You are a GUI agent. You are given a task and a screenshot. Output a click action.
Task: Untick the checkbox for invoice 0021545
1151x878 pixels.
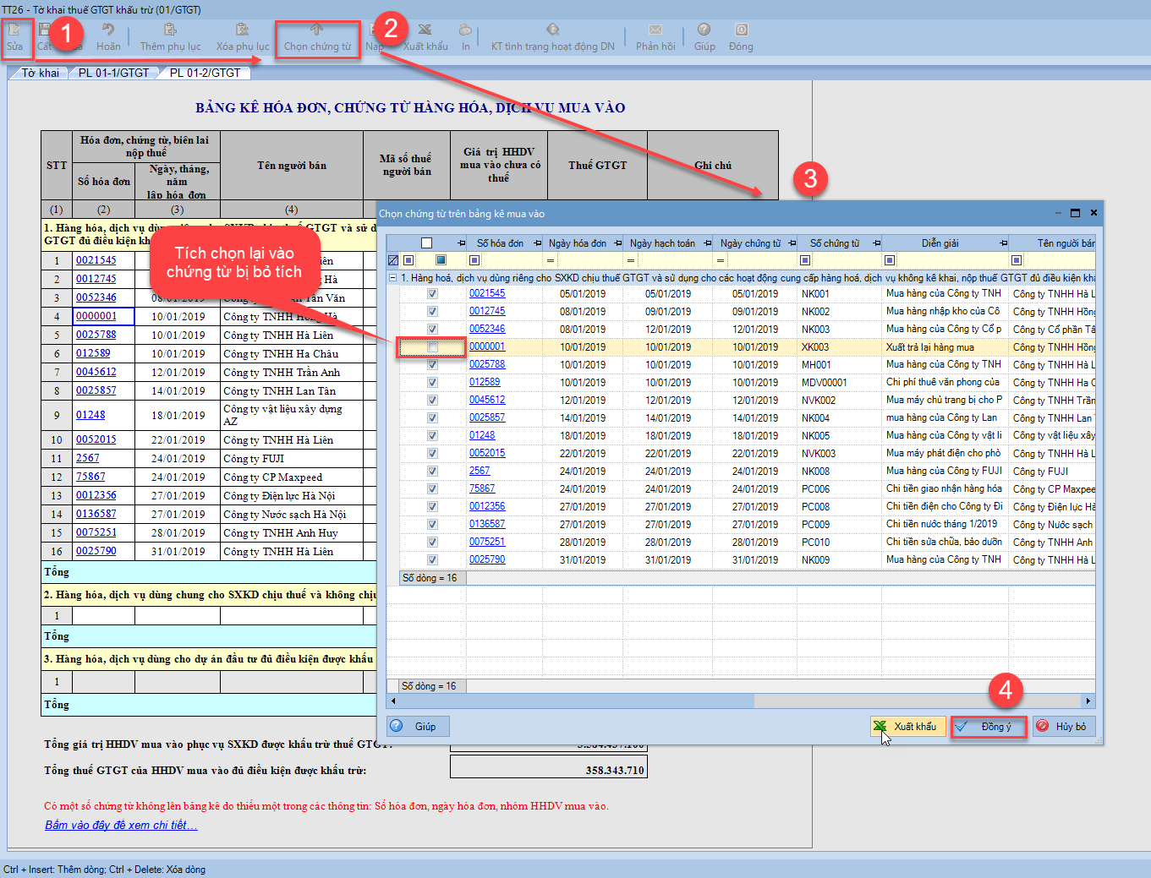click(x=432, y=294)
